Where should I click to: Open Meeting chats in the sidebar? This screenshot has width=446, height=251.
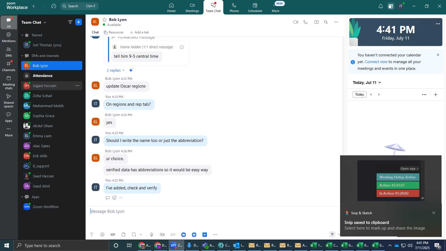9,83
